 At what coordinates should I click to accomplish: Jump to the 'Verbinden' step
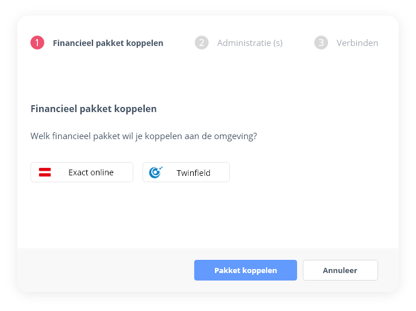357,43
